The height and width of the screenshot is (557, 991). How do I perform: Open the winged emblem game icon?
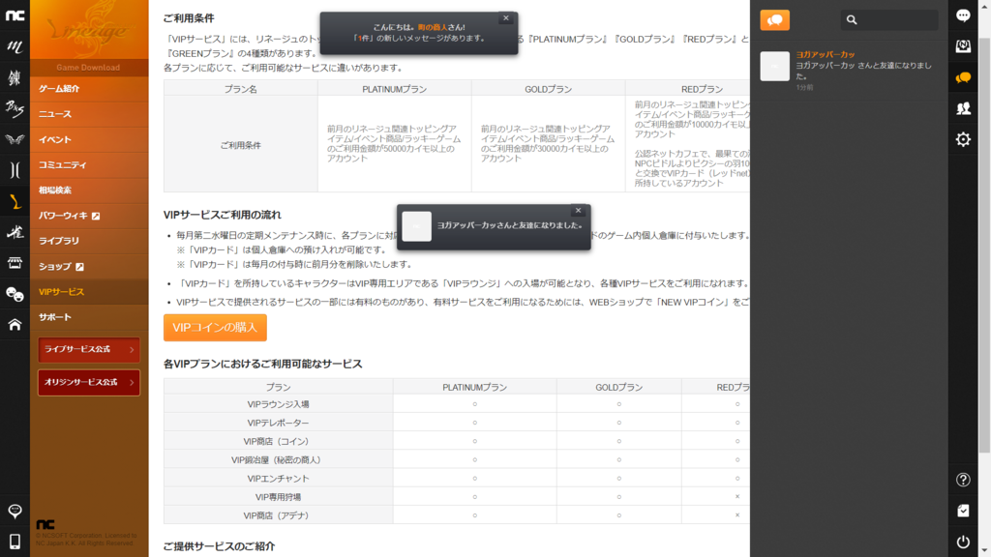click(x=15, y=139)
